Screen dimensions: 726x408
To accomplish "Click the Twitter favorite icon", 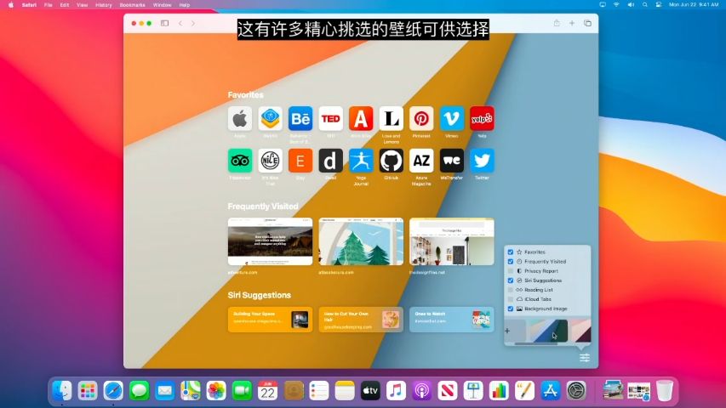I will click(482, 161).
